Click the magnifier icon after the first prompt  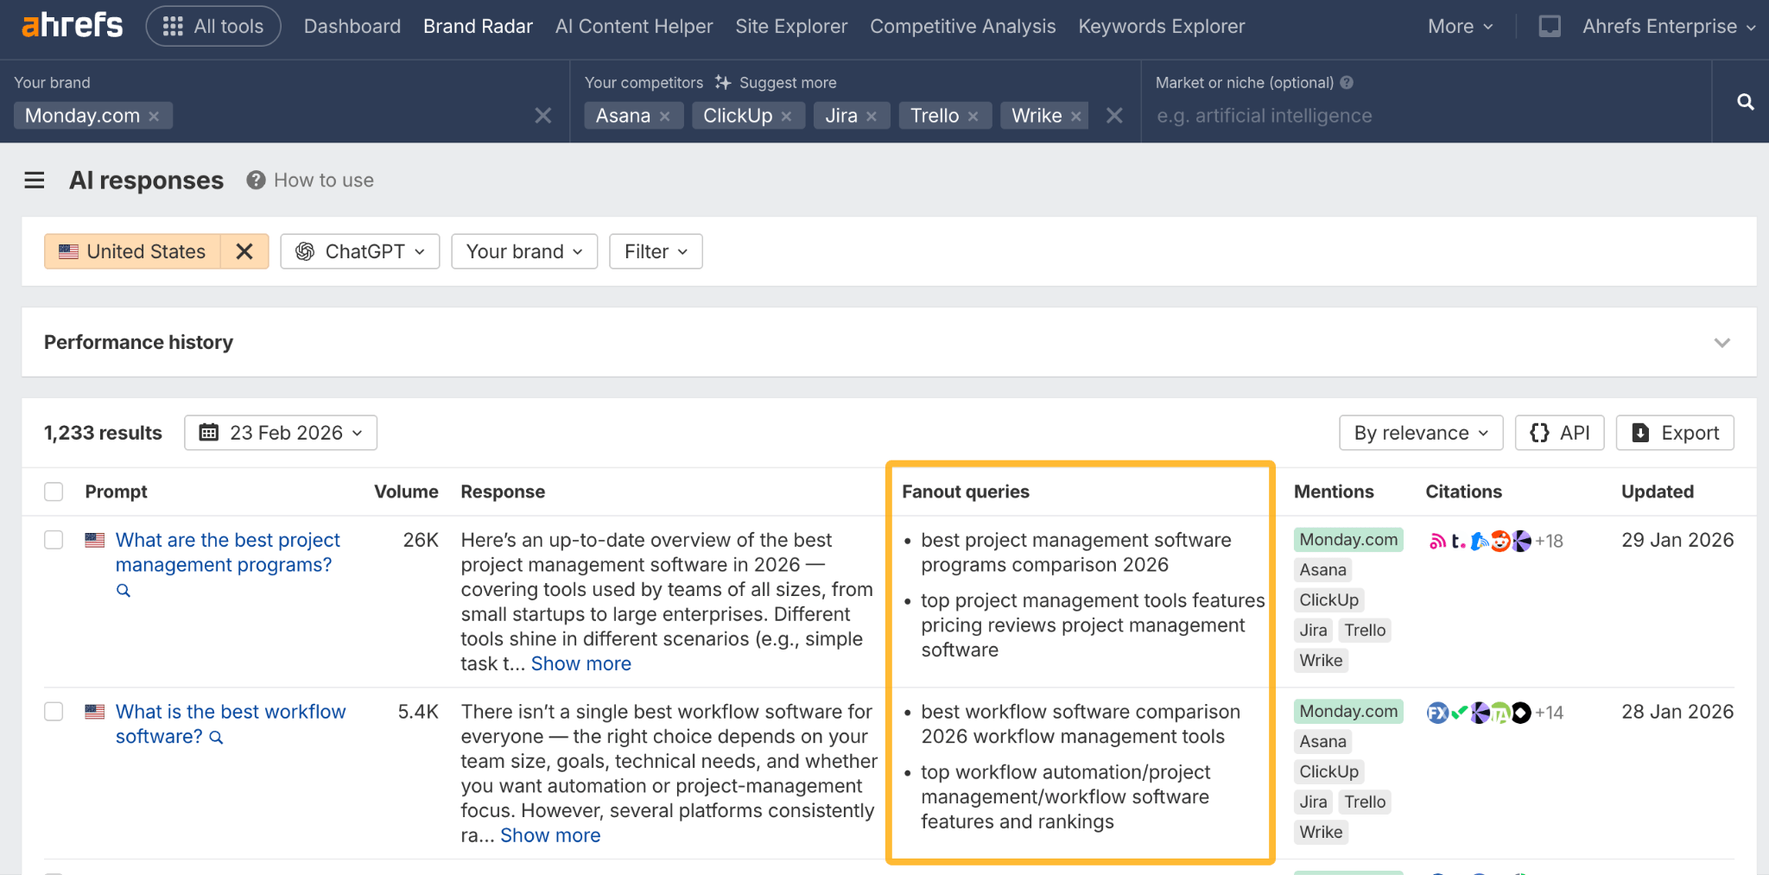click(123, 590)
